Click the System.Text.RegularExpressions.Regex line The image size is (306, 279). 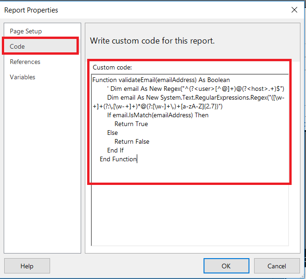(195, 98)
